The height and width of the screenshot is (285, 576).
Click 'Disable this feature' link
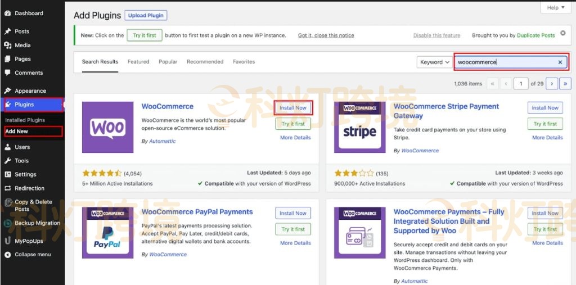point(436,35)
